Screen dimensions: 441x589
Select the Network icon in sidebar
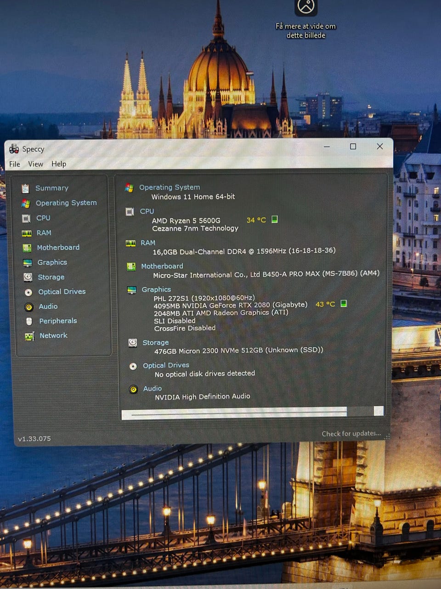pos(29,336)
